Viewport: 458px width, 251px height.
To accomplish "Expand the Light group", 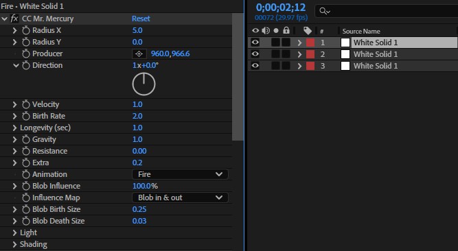I will 14,233.
